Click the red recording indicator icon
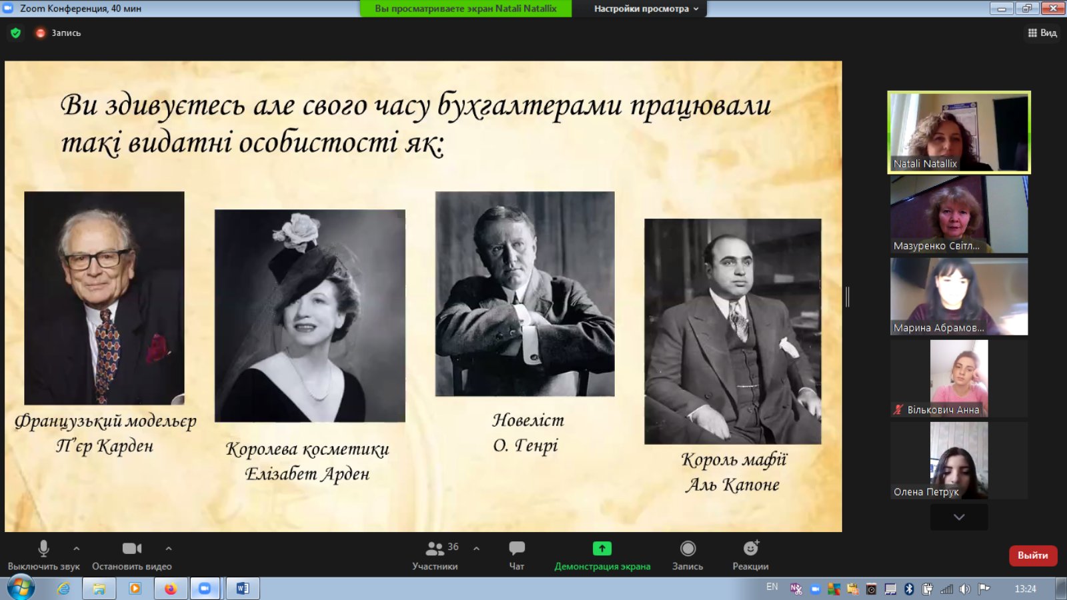Image resolution: width=1067 pixels, height=600 pixels. pyautogui.click(x=41, y=33)
